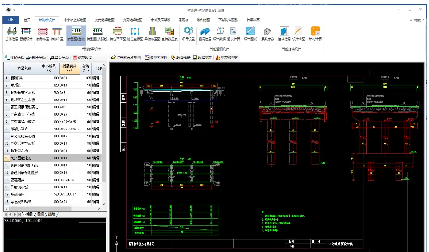This screenshot has width=429, height=252.
Task: Open the 桩位坐标图 pile coordinate drawing
Action: pos(135,34)
